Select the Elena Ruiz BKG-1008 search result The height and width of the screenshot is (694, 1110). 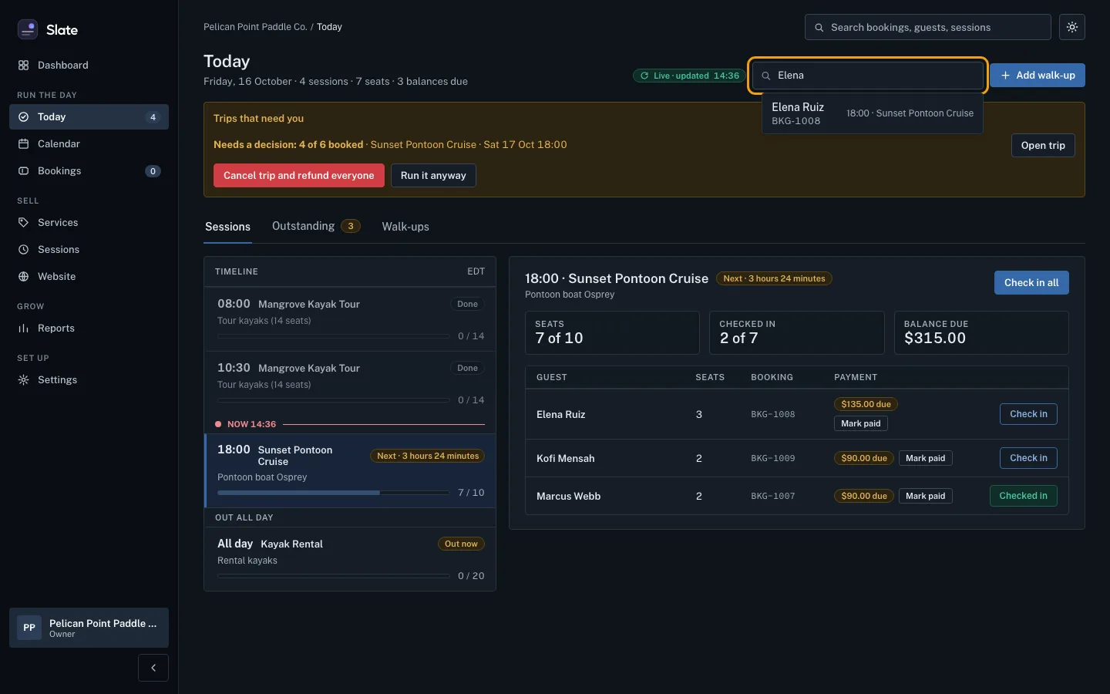[873, 113]
